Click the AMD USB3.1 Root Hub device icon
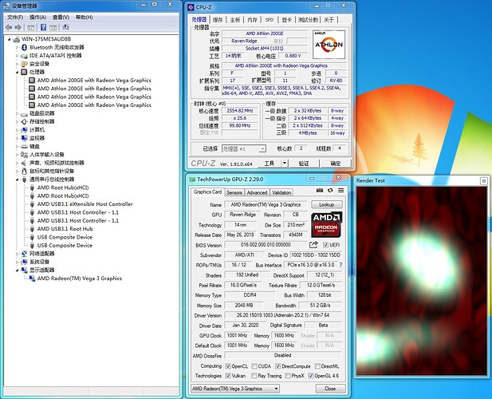 click(x=32, y=229)
